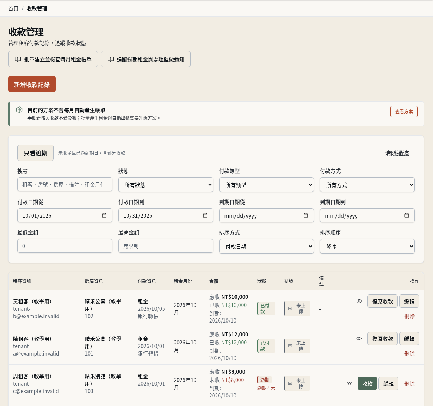Click 刪除 in 黃租客 row

(410, 316)
